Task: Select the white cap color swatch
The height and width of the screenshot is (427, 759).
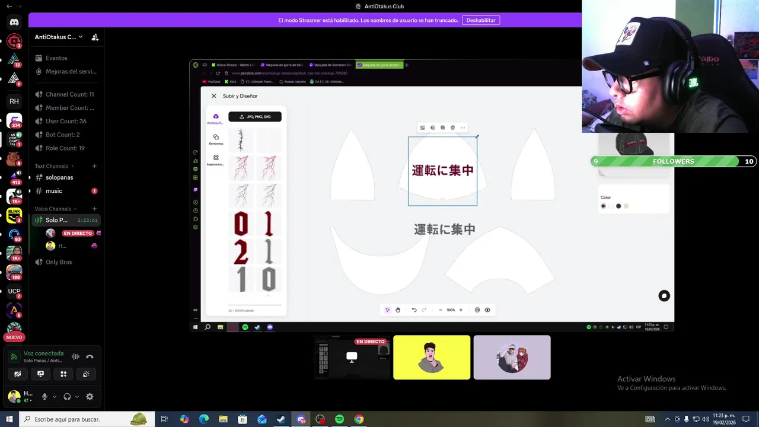Action: click(611, 206)
